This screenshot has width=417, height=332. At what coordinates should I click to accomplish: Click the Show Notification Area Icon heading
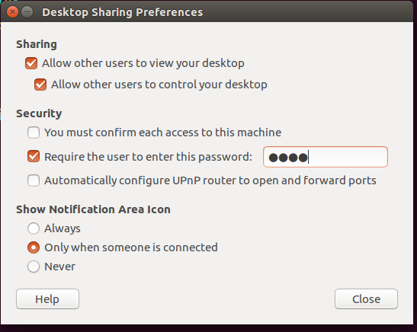93,209
